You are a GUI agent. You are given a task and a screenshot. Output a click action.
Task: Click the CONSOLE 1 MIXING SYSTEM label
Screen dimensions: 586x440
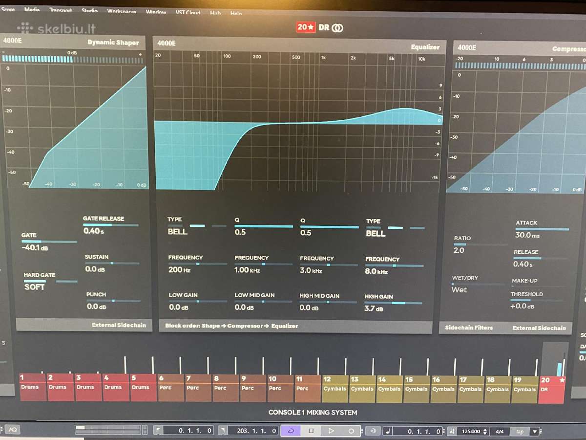(313, 412)
